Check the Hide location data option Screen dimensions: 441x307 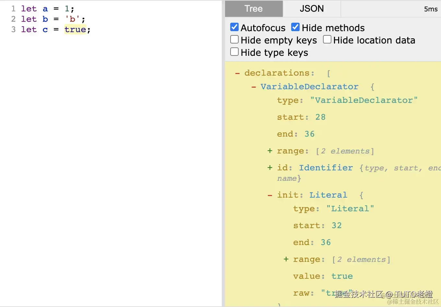(x=327, y=40)
